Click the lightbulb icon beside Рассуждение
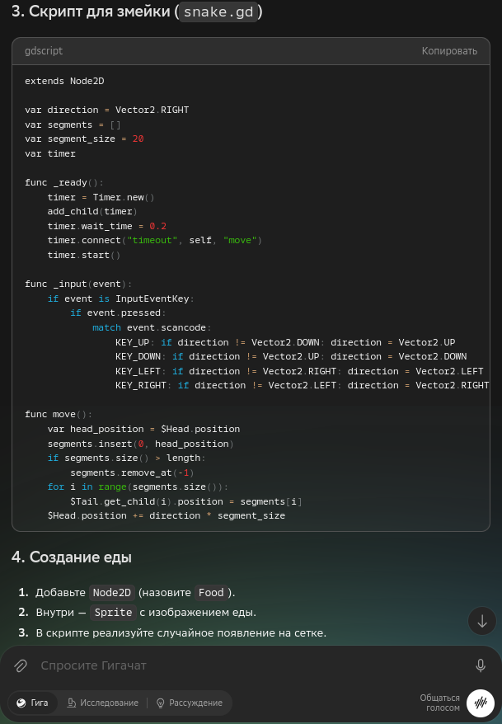 [x=161, y=703]
